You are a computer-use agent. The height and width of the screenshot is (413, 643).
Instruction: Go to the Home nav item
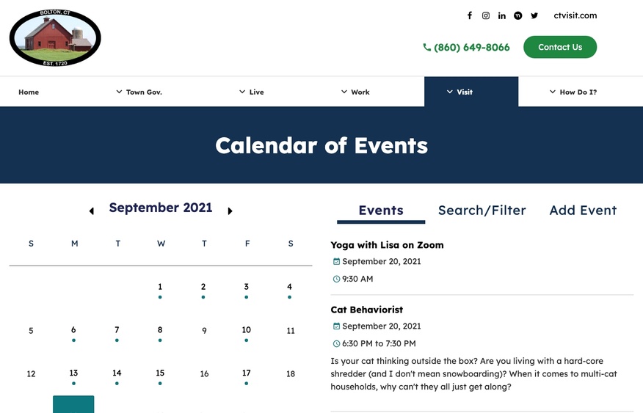(29, 92)
